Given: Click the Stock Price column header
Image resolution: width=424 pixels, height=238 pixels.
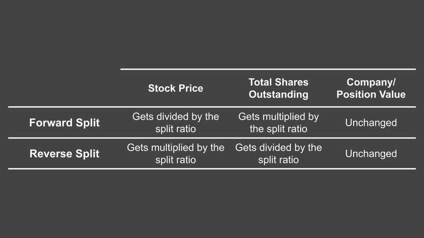Looking at the screenshot, I should pyautogui.click(x=176, y=88).
